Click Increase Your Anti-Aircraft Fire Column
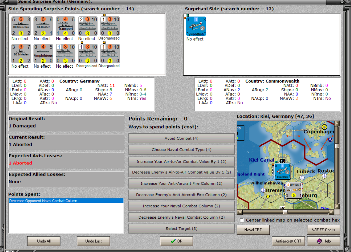Screen dimensions: 351x252 [181, 183]
